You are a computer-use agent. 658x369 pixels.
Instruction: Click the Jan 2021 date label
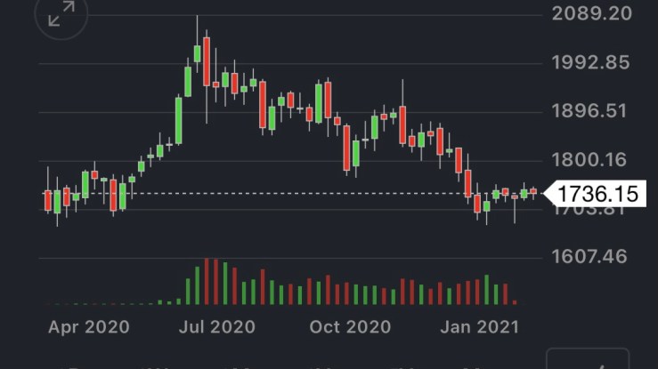click(481, 326)
